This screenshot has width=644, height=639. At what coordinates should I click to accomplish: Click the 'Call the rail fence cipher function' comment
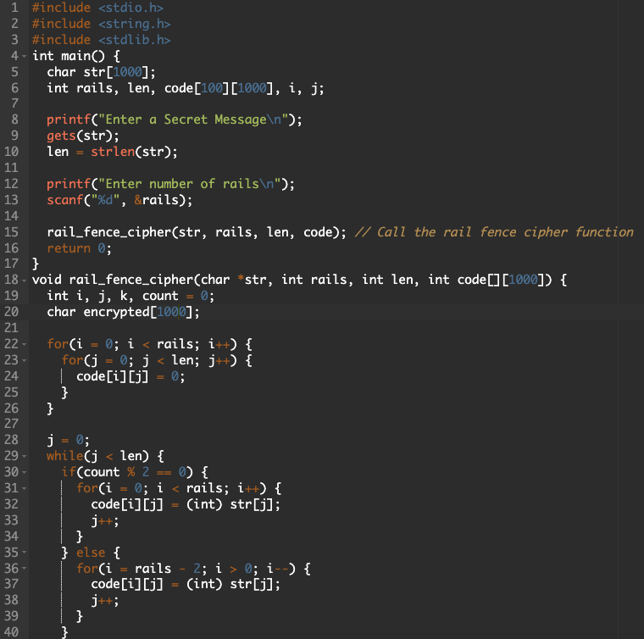click(x=505, y=232)
